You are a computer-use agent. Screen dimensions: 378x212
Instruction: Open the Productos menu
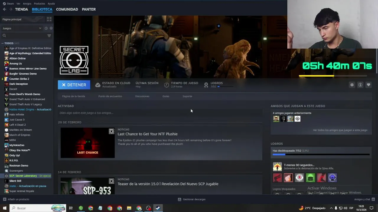tap(39, 4)
